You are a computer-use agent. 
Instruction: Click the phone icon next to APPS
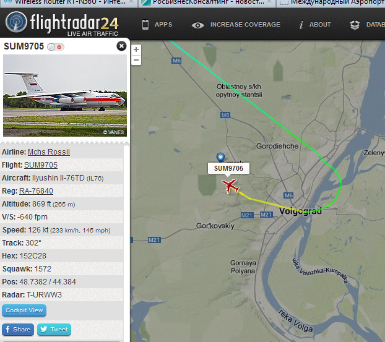[x=145, y=25]
